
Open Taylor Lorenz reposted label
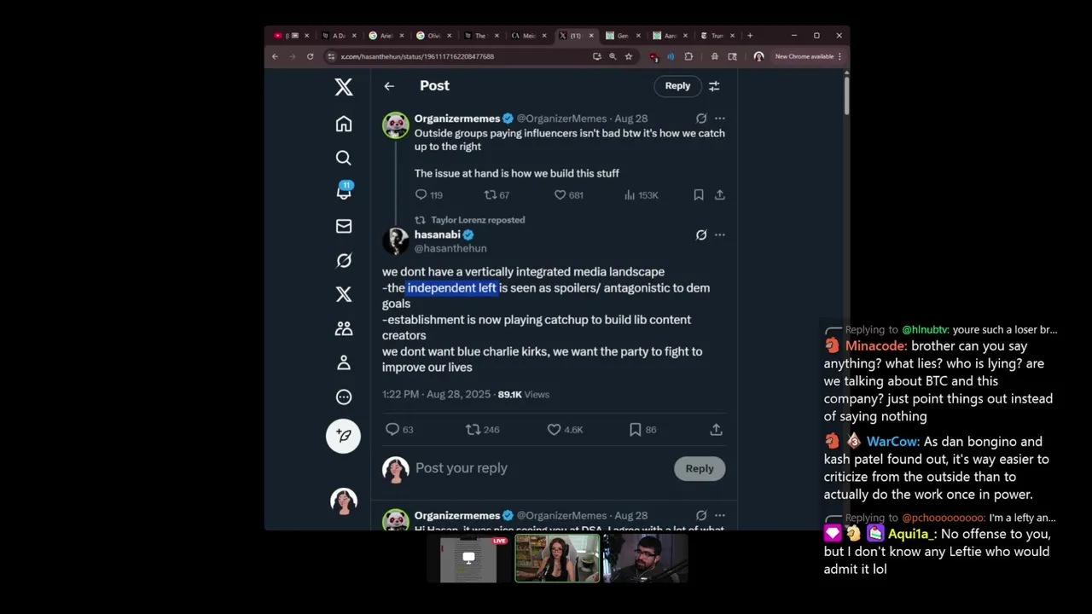(478, 220)
